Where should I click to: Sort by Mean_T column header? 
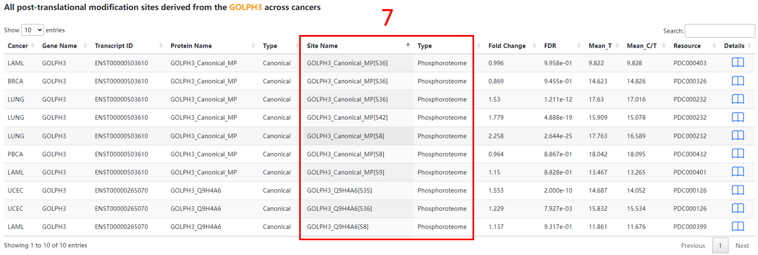click(x=600, y=46)
